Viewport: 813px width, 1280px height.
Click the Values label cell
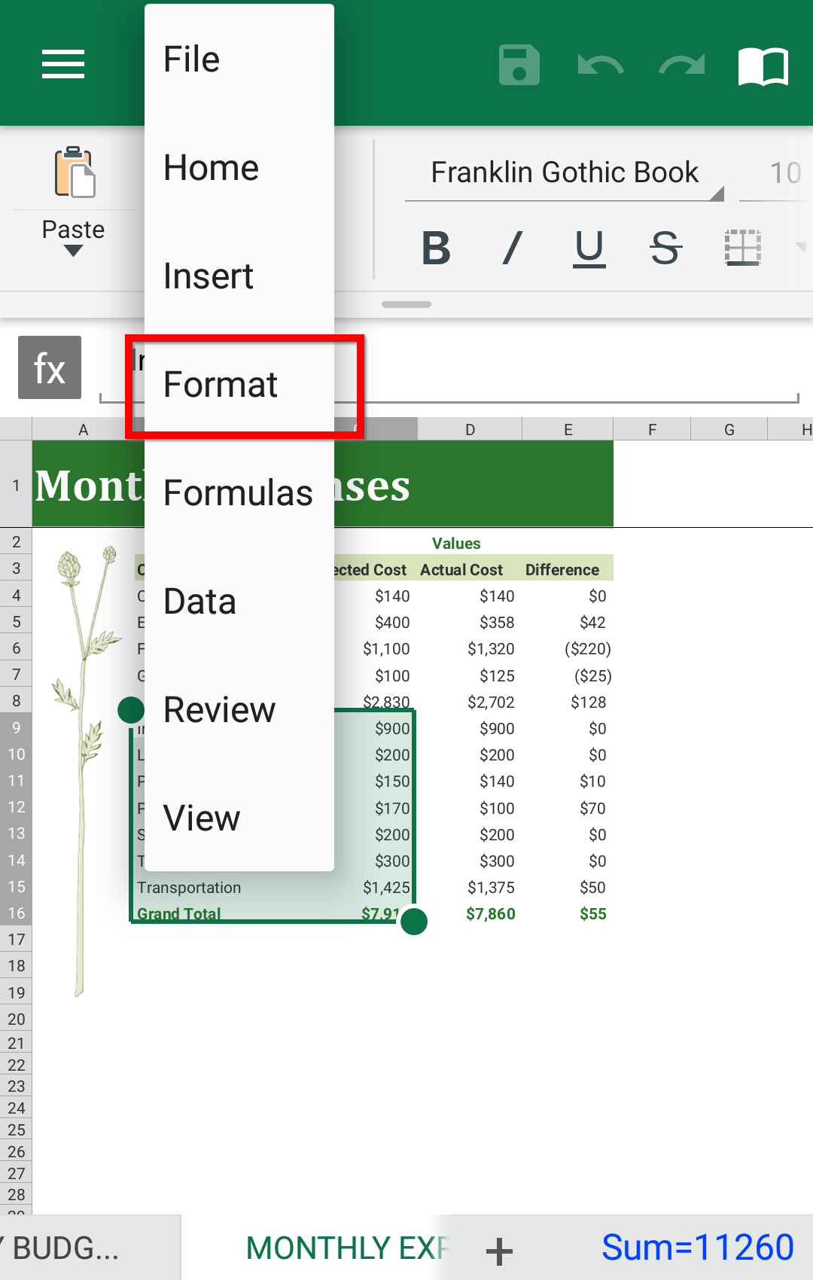[456, 543]
